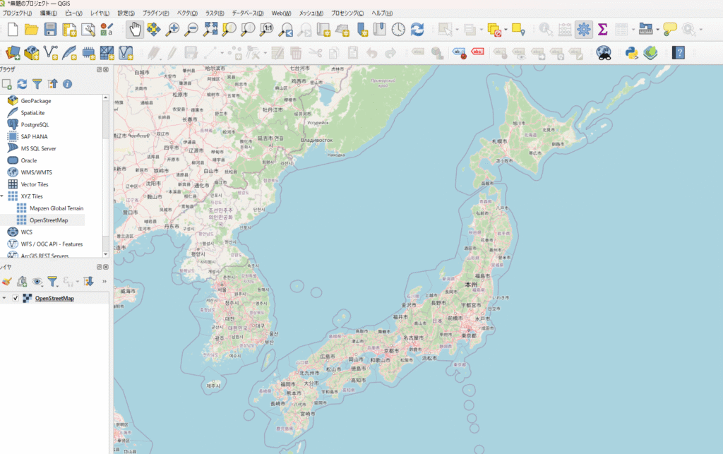Image resolution: width=723 pixels, height=454 pixels.
Task: Select the Zoom Out magnifier tool
Action: [191, 30]
